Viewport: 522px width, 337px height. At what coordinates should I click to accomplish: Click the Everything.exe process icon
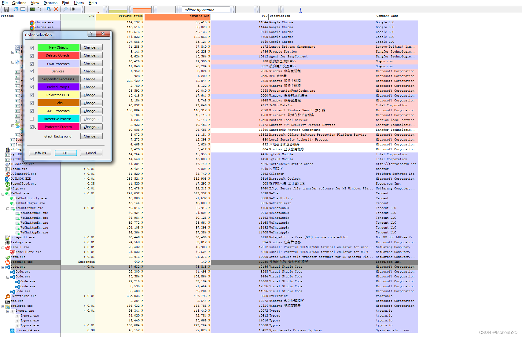8,296
